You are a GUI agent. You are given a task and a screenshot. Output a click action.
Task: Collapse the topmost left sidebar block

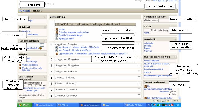pyautogui.click(x=45, y=17)
